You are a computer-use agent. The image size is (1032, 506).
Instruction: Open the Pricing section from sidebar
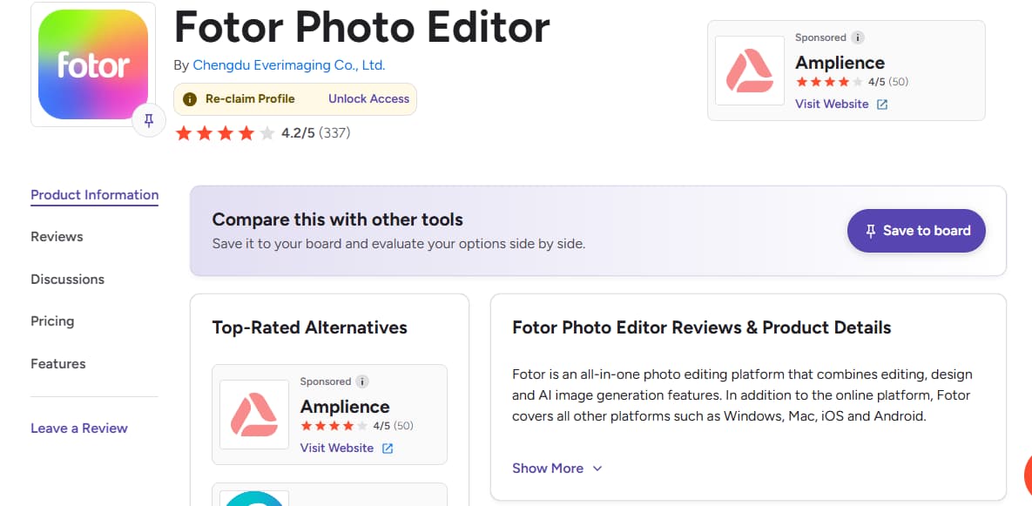point(52,320)
